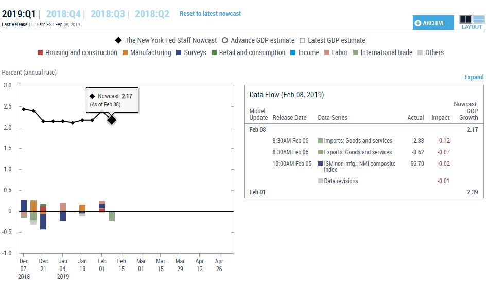Viewport: 488px width, 286px height.
Task: Click the green Imports series square icon
Action: 320,141
